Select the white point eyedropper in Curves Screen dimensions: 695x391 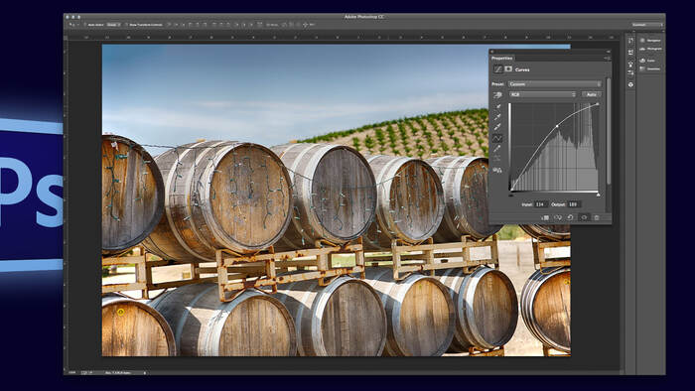(497, 128)
